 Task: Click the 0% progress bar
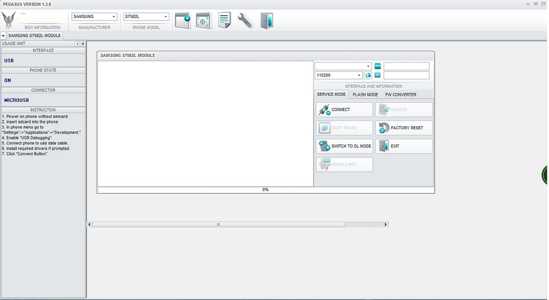tap(265, 190)
